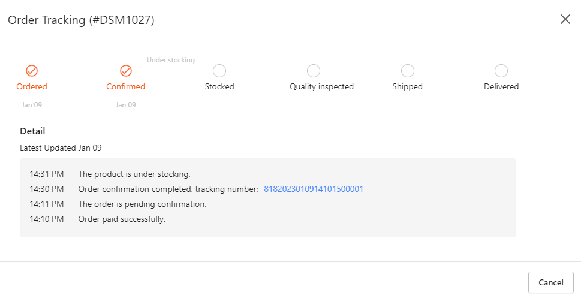The width and height of the screenshot is (587, 301).
Task: Click the 'product is under stocking' log entry
Action: click(134, 174)
